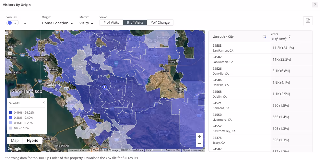Sort by the Visits column arrows

click(x=290, y=37)
